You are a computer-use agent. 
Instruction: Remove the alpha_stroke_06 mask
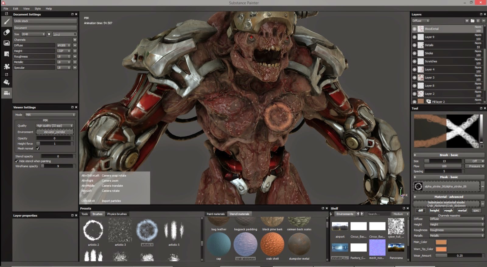482,186
